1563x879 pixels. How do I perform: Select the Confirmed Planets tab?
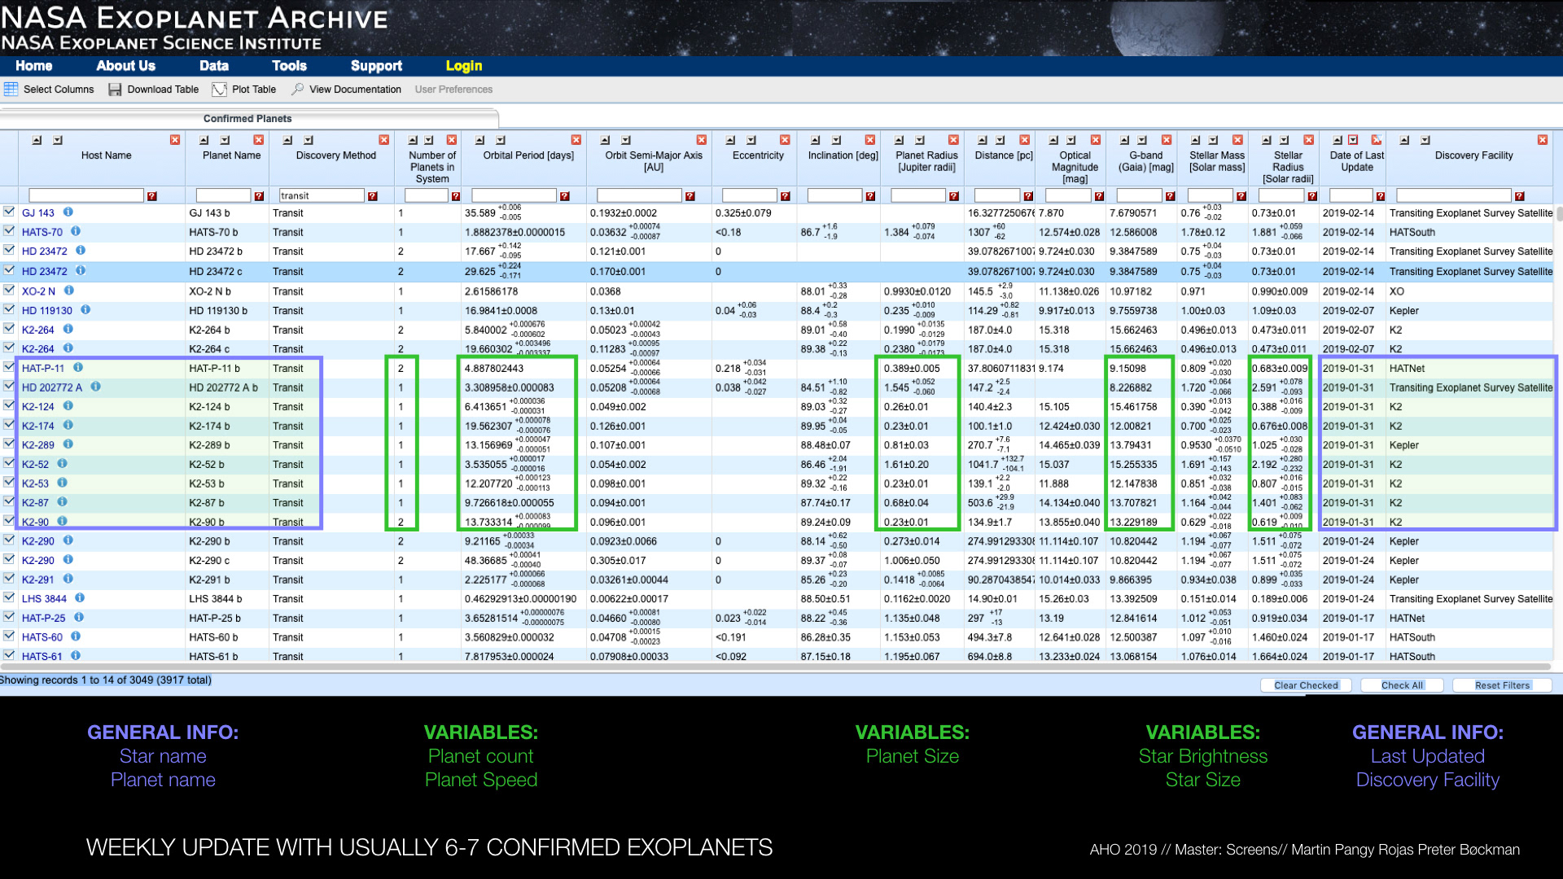point(247,119)
